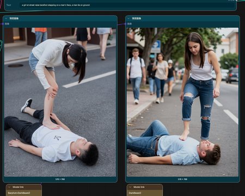The width and height of the screenshot is (245, 196).
Task: Collapse the left Model link node
Action: [x=9, y=187]
